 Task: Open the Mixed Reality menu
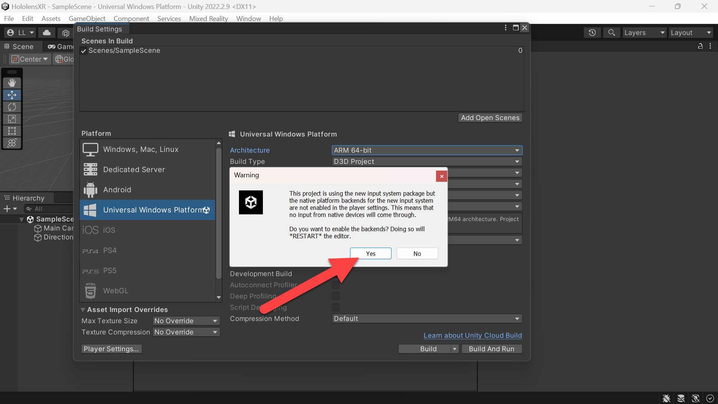pyautogui.click(x=208, y=19)
